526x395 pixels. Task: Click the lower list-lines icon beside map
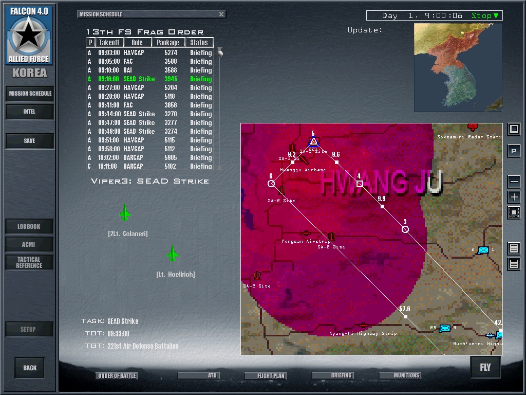(x=514, y=264)
